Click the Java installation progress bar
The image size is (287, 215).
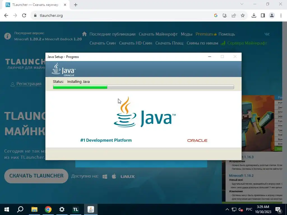pos(143,87)
